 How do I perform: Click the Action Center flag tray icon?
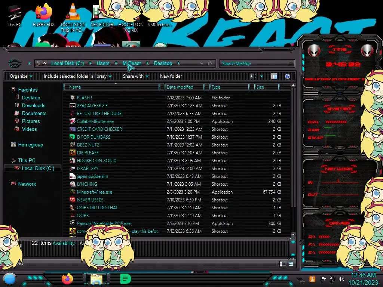323,279
